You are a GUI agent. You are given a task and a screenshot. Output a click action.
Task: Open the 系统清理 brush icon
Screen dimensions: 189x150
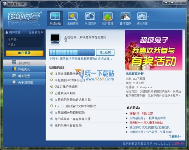(73, 19)
